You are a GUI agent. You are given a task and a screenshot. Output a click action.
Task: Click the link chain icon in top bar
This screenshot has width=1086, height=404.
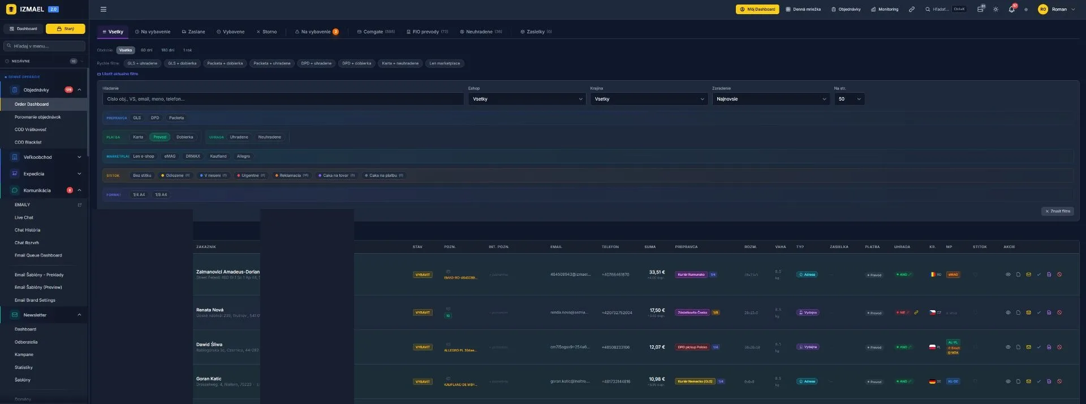pos(911,10)
